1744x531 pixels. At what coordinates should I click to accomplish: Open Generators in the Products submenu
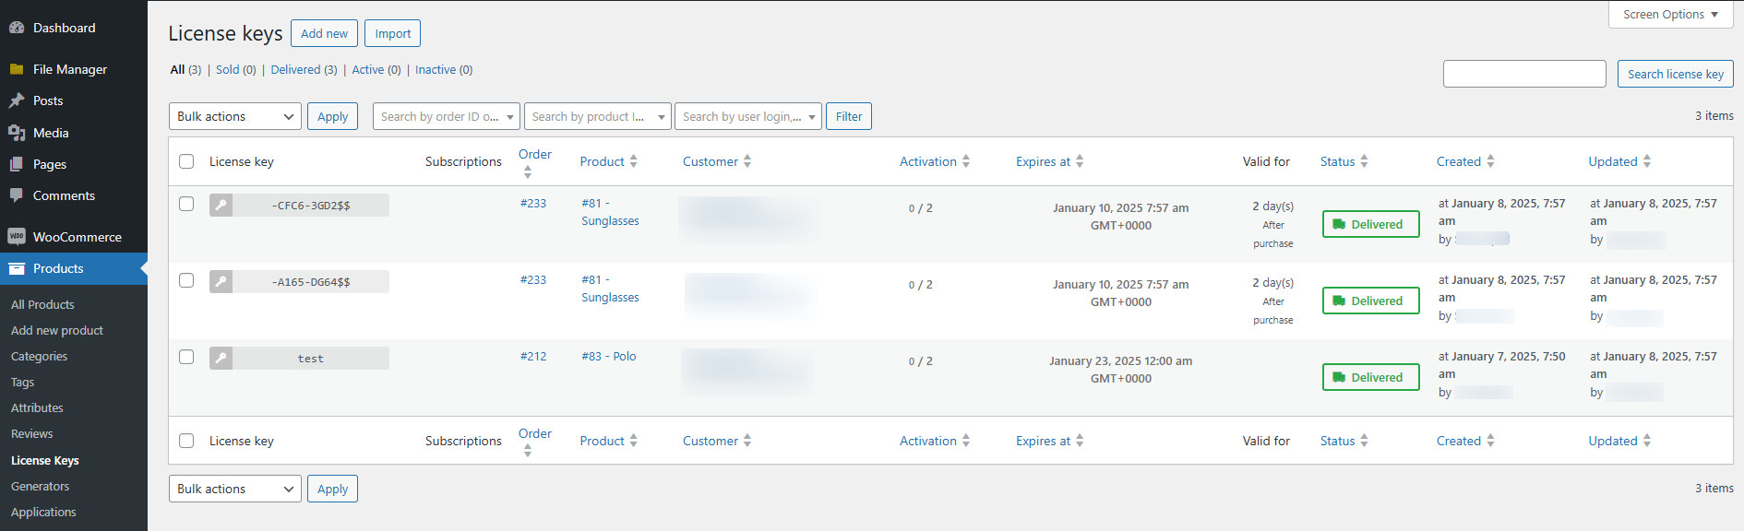click(40, 486)
